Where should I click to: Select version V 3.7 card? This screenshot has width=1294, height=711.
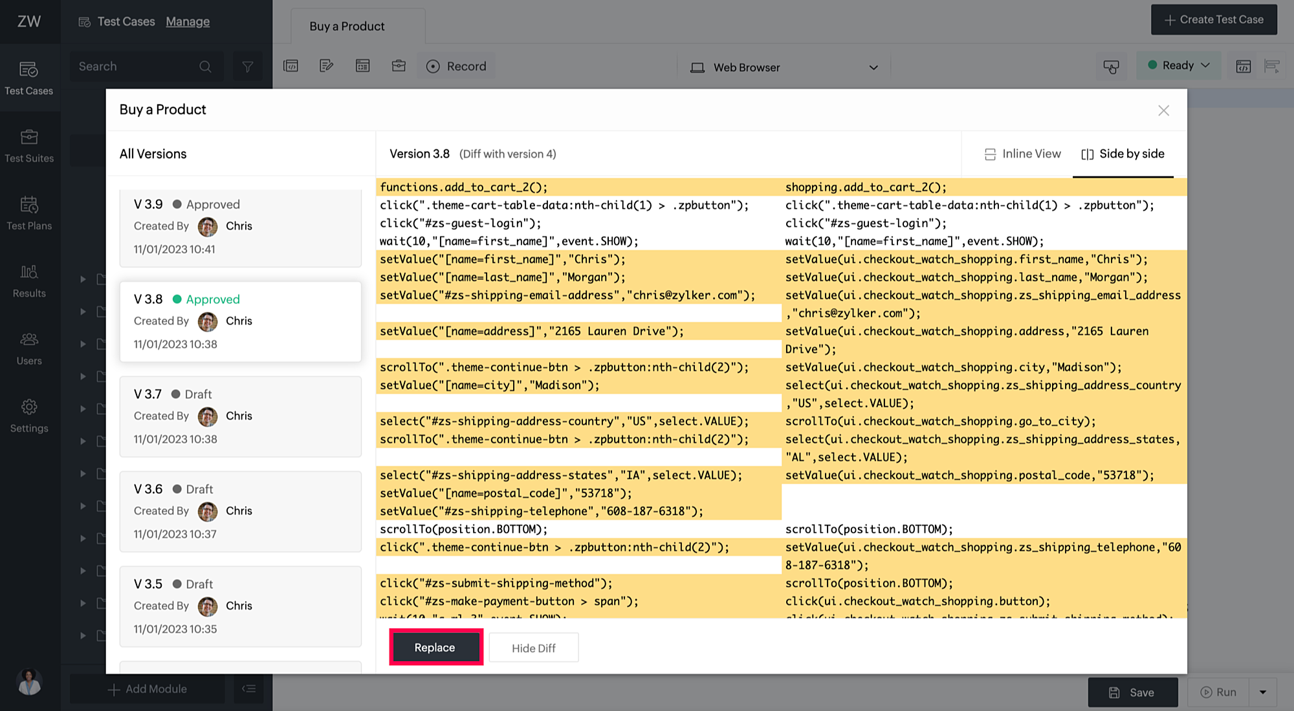(x=240, y=416)
